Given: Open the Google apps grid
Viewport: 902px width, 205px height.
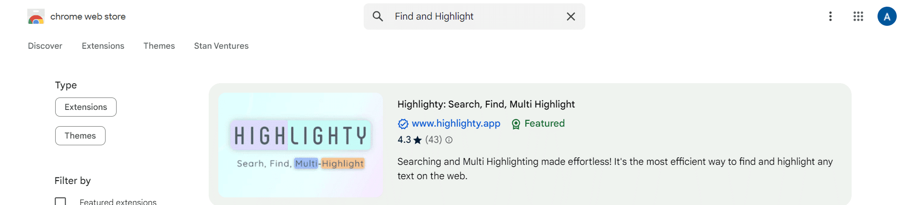Looking at the screenshot, I should (x=858, y=17).
